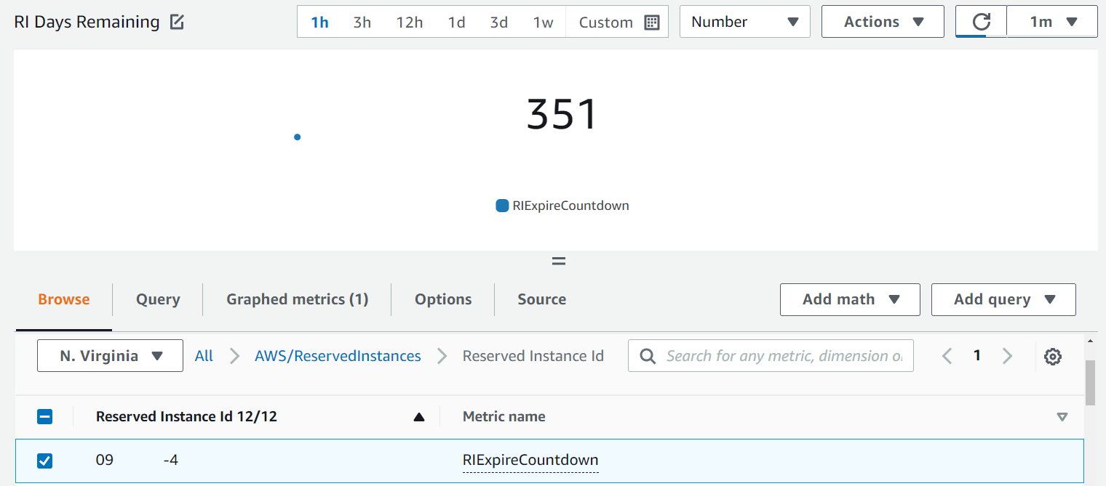
Task: Select the 1w time range
Action: (x=541, y=23)
